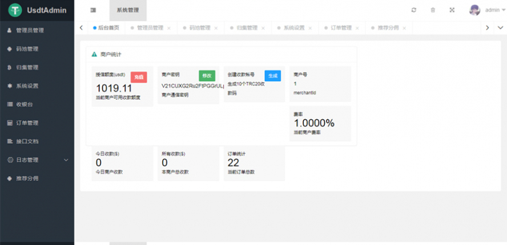Switch to the 订单管理 tab

click(341, 28)
